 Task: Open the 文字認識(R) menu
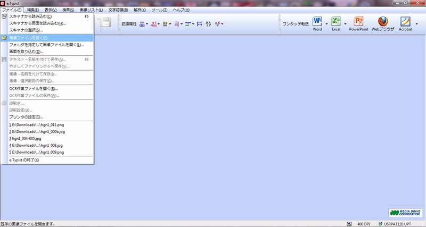tap(118, 10)
